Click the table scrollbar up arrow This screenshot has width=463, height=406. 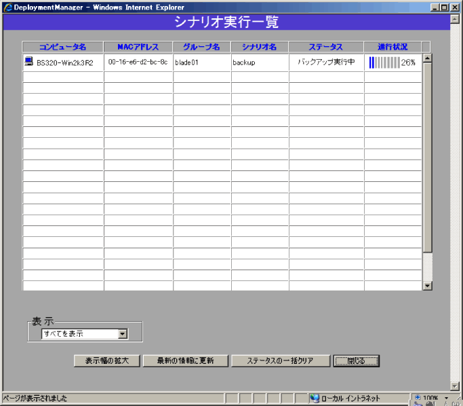pos(427,58)
